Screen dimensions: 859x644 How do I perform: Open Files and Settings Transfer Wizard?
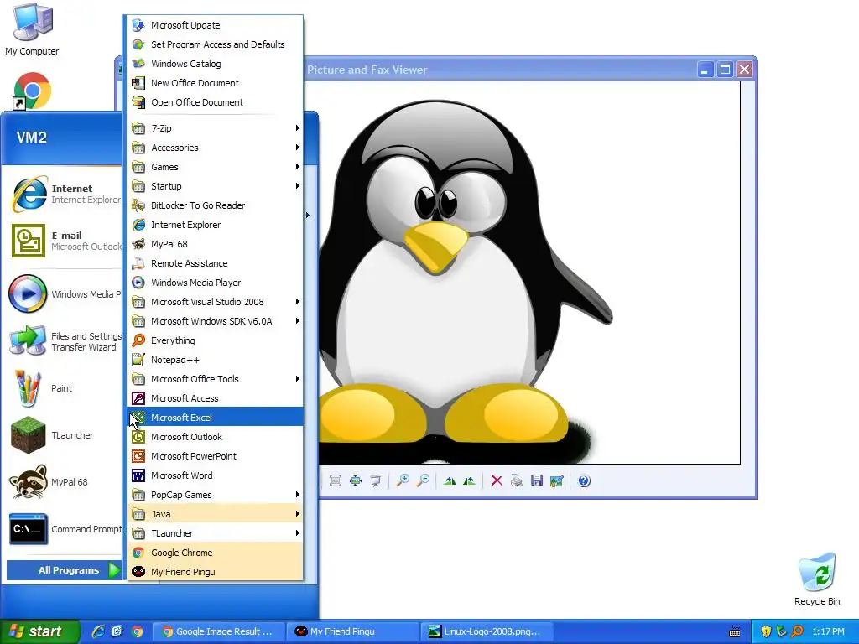[x=63, y=341]
